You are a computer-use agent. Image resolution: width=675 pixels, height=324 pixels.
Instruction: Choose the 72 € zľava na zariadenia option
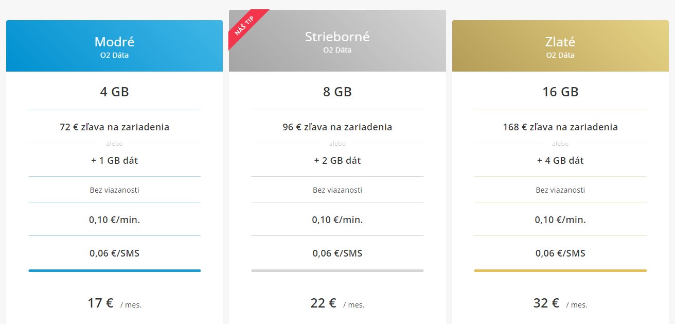coord(114,127)
